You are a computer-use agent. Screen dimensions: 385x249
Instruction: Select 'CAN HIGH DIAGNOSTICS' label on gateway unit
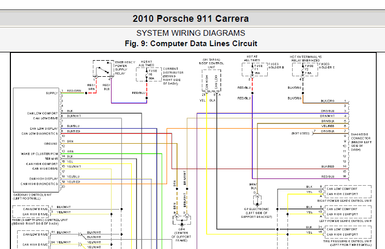pos(39,184)
